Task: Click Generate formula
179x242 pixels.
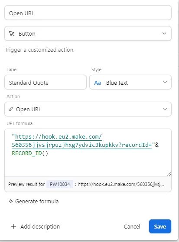Action: 37,202
